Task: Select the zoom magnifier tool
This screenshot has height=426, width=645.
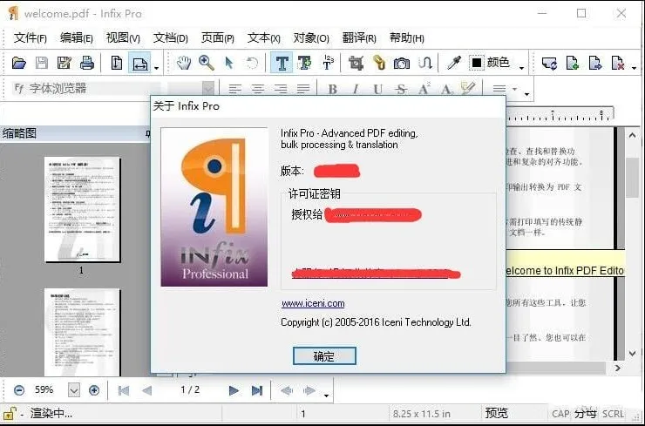Action: (206, 63)
